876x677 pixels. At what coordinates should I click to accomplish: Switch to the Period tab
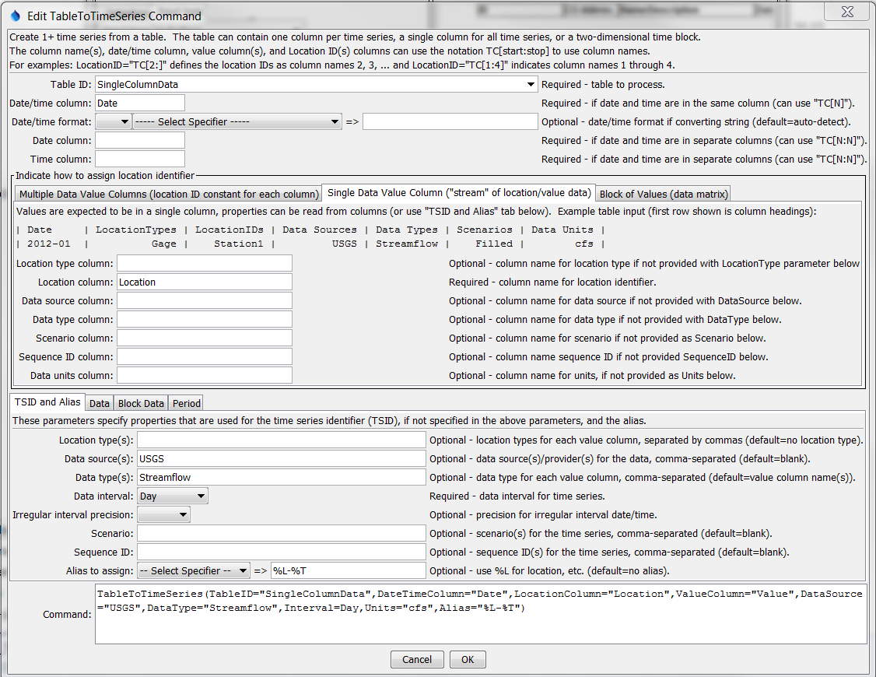tap(186, 403)
